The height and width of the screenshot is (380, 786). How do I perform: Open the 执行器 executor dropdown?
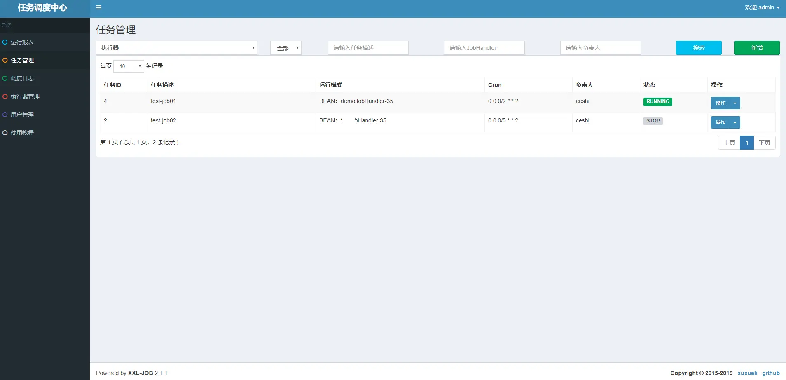[190, 48]
